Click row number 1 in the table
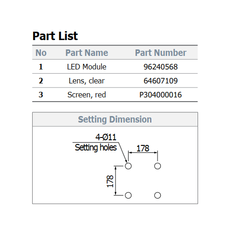Screen dimensions: 233x233 pos(41,67)
